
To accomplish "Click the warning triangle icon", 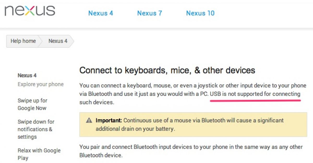I will tap(89, 120).
